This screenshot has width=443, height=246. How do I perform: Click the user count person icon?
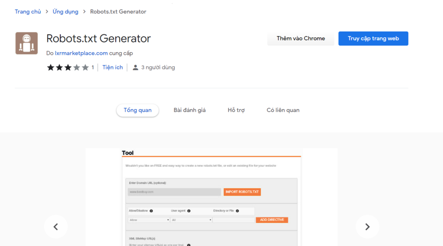tap(135, 67)
